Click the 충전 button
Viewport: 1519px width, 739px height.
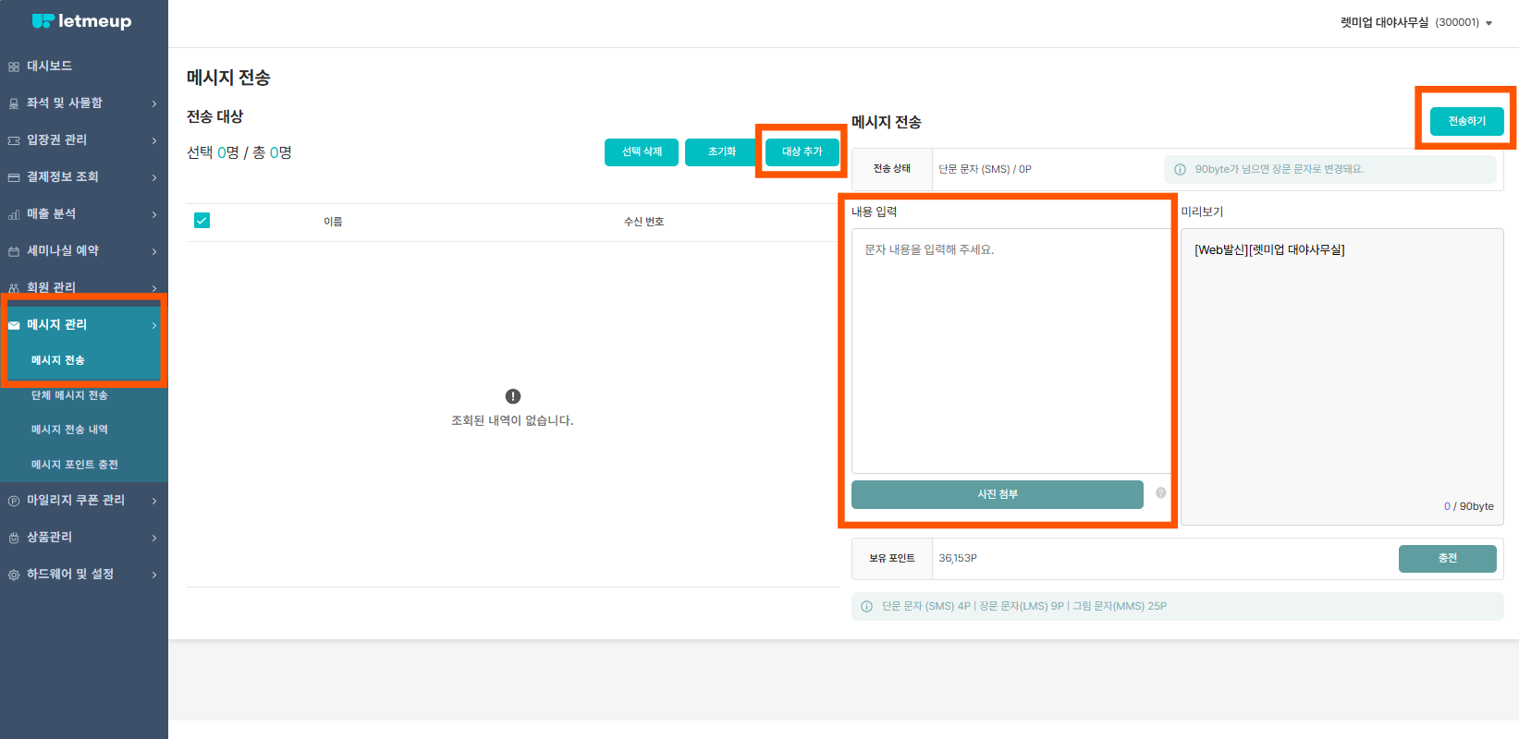(x=1448, y=559)
